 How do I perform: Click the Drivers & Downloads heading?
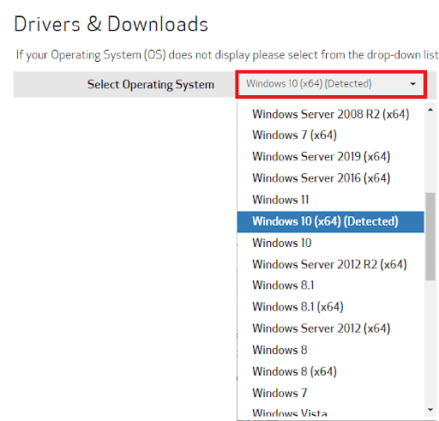111,24
